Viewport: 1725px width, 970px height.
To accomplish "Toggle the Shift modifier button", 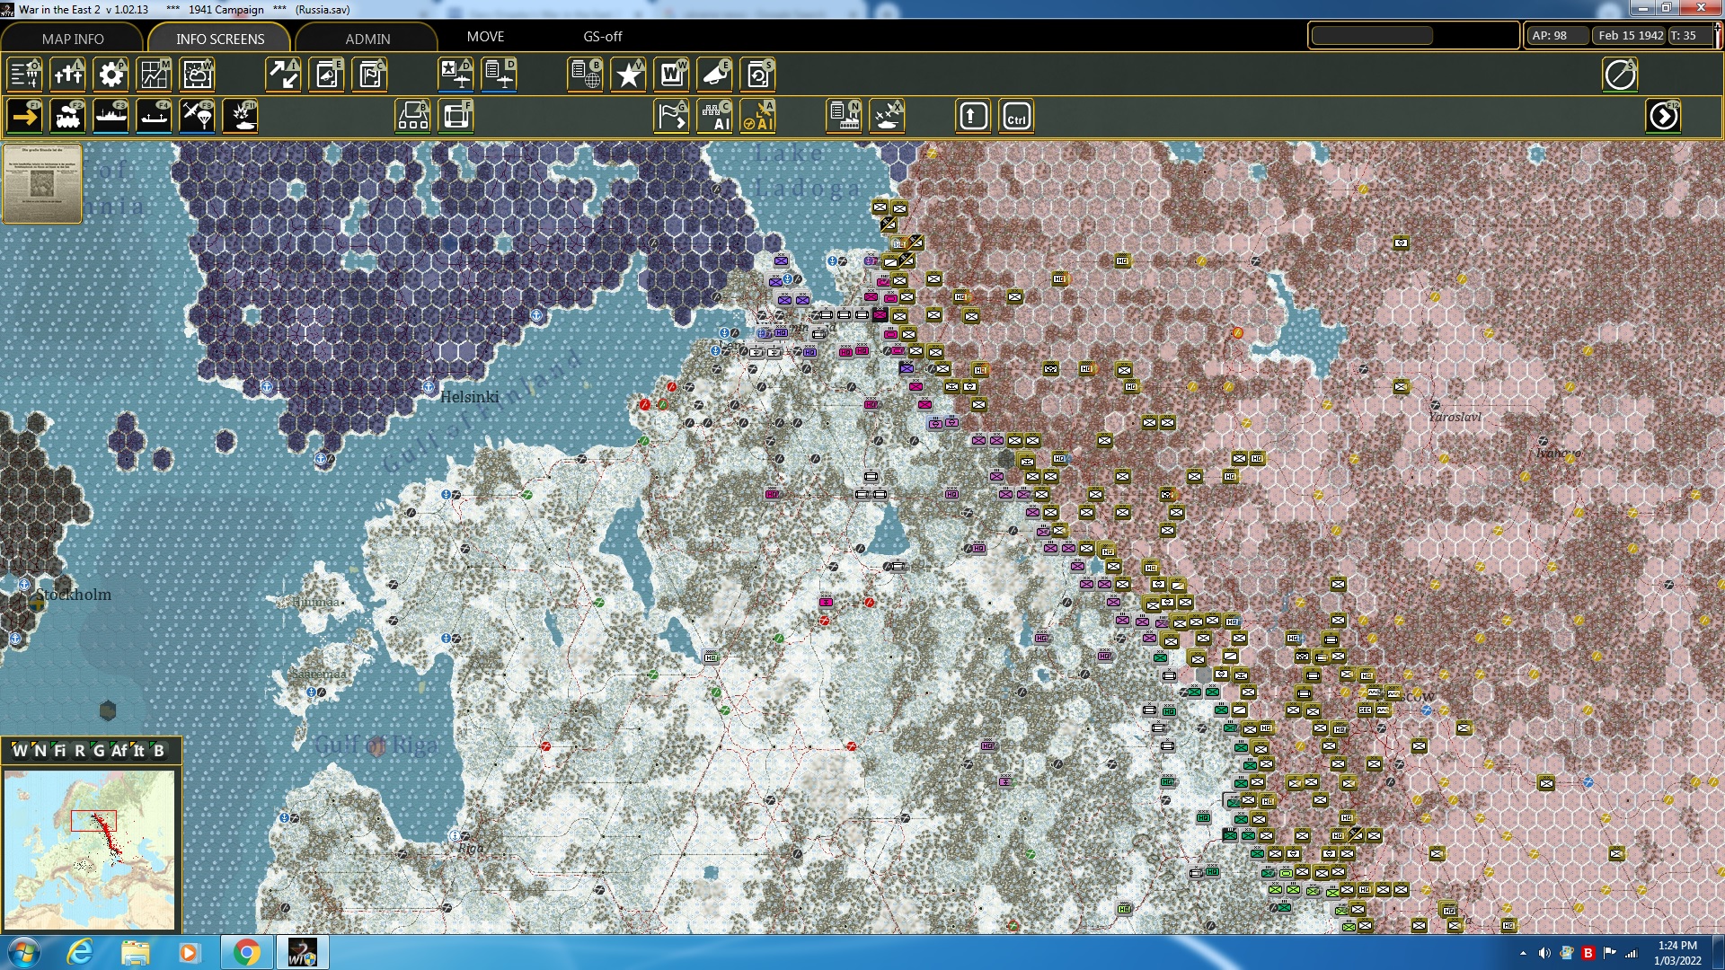I will tap(973, 117).
